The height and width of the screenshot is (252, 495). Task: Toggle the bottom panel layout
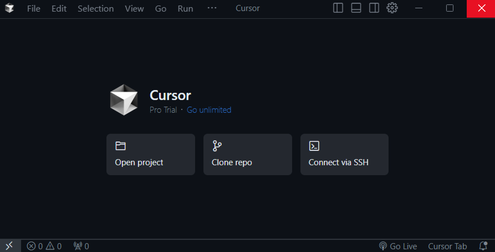356,8
